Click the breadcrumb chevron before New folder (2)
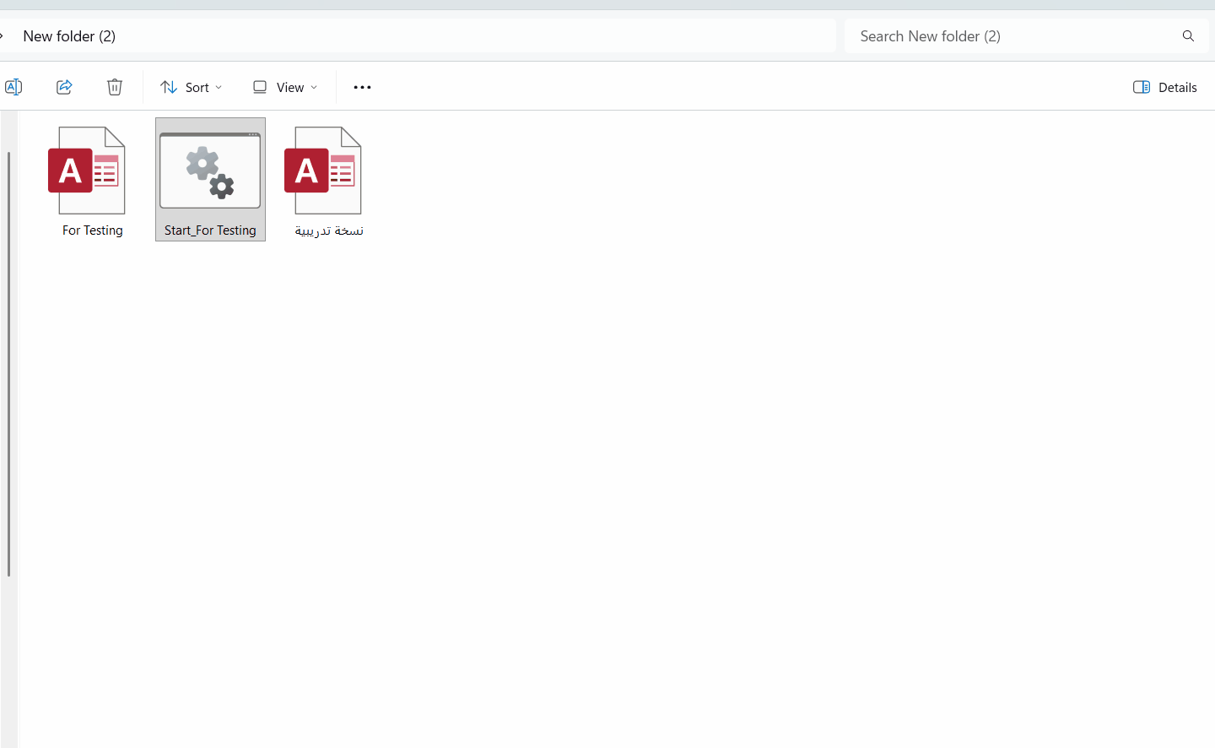Image resolution: width=1215 pixels, height=748 pixels. [x=3, y=36]
